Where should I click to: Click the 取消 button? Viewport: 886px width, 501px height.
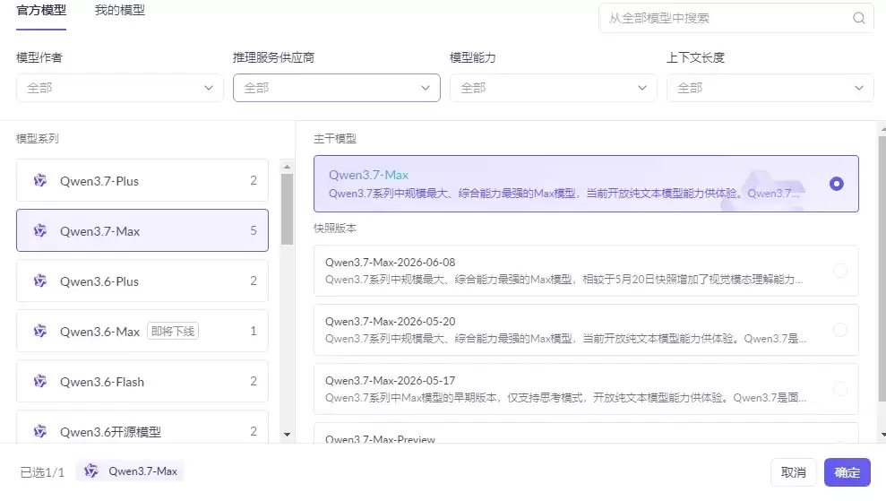point(794,472)
